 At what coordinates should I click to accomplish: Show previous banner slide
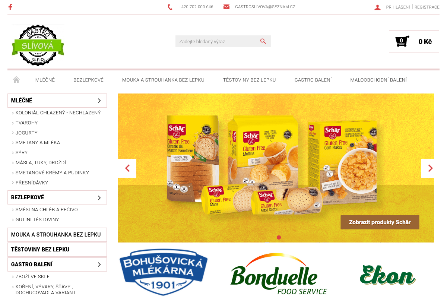127,168
